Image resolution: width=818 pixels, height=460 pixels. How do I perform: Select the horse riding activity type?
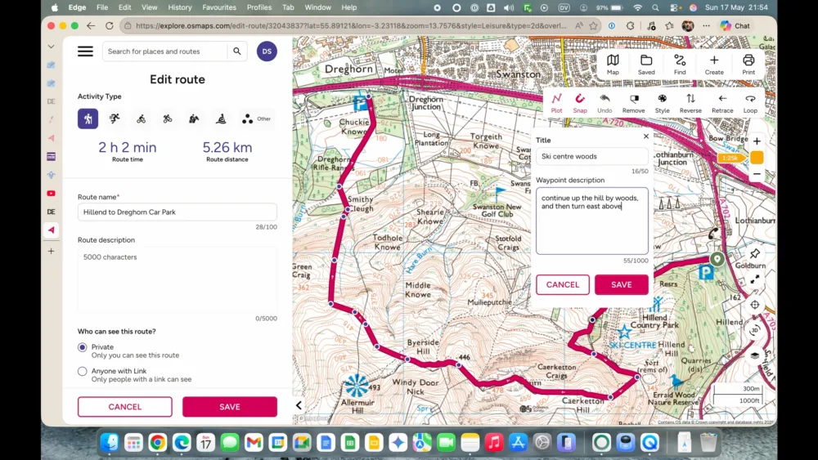tap(194, 118)
